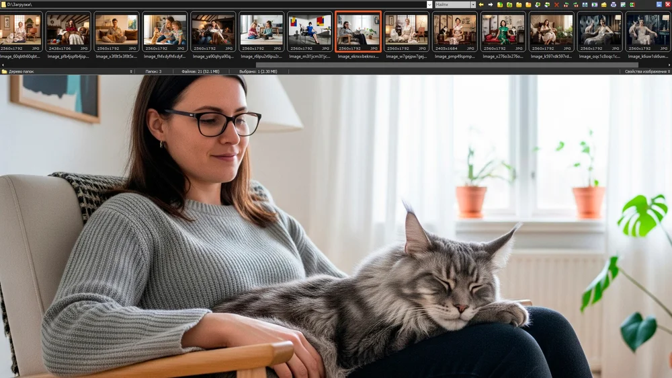
Task: Select the first thumbnail Image_60qbth60qbt
Action: tap(20, 32)
